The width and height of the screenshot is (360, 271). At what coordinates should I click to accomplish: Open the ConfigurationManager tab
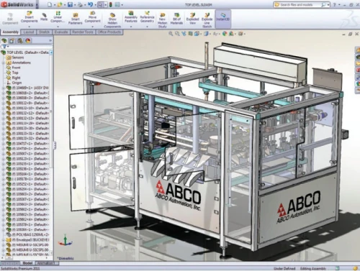coord(20,41)
